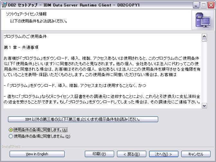Click the license line starting with －「プログラム」をダウンロード
Image resolution: width=216 pixels, height=162 pixels.
[75, 86]
